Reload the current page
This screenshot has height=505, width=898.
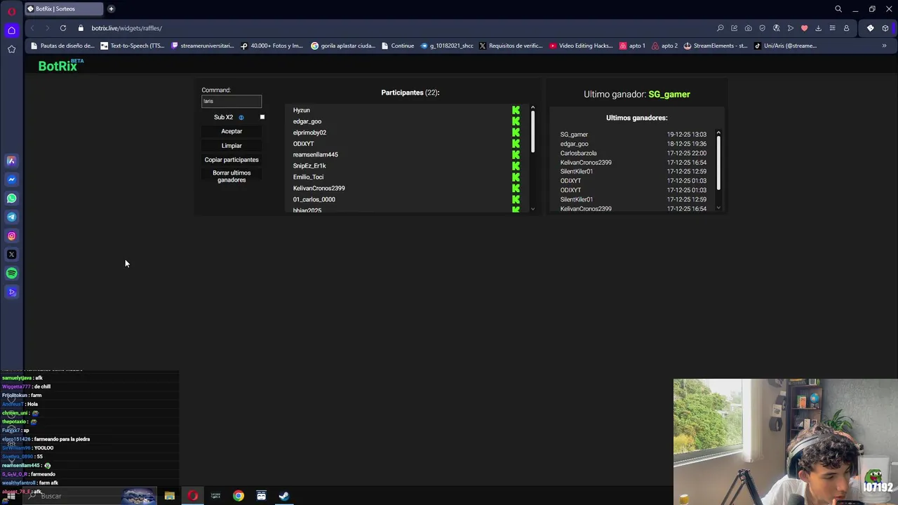63,28
